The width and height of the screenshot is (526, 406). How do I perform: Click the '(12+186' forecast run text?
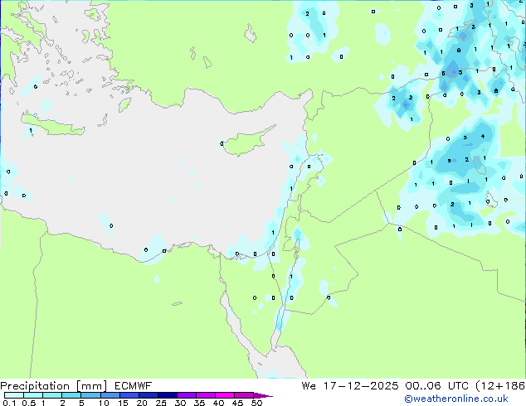pos(499,386)
